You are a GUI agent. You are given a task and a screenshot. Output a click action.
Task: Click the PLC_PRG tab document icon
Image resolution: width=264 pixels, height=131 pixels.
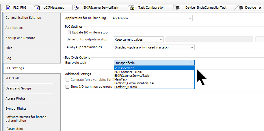(x=8, y=8)
